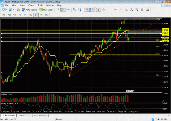Click the MetaTrader application icon in title bar
The image size is (171, 121).
[x=2, y=2]
